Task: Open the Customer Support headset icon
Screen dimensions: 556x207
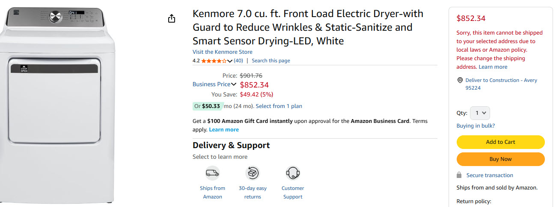Action: (293, 173)
